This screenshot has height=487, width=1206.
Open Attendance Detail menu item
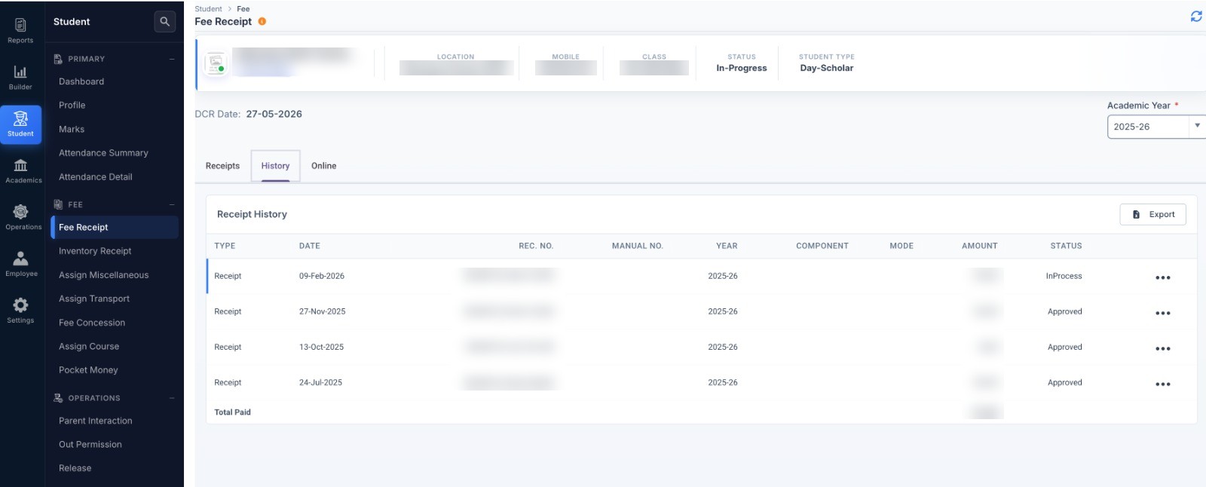coord(96,177)
